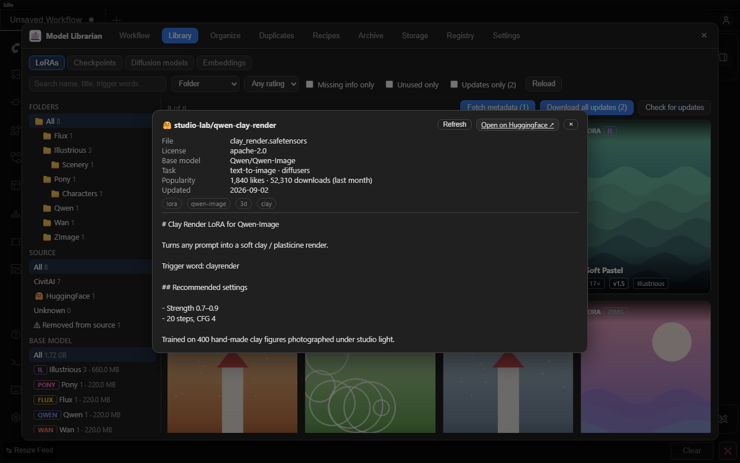Viewport: 740px width, 463px height.
Task: Tick the Missing info only checkbox
Action: [310, 84]
